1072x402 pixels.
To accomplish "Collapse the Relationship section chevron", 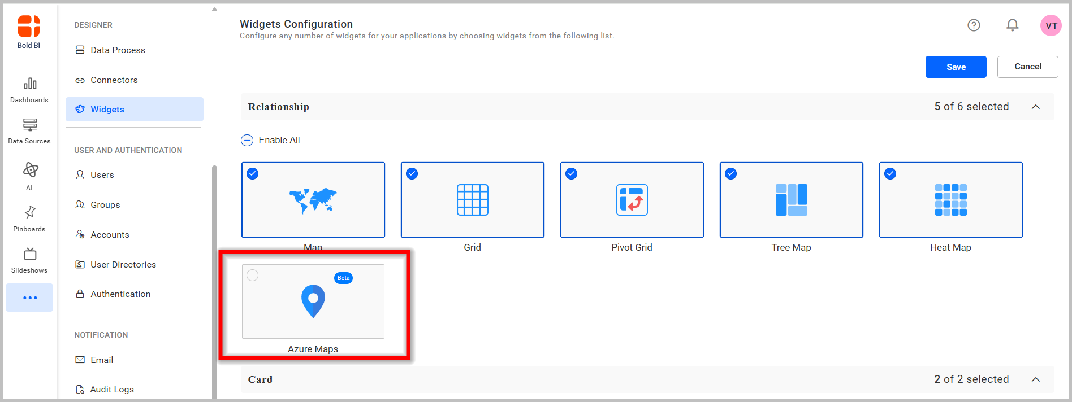I will (x=1036, y=107).
